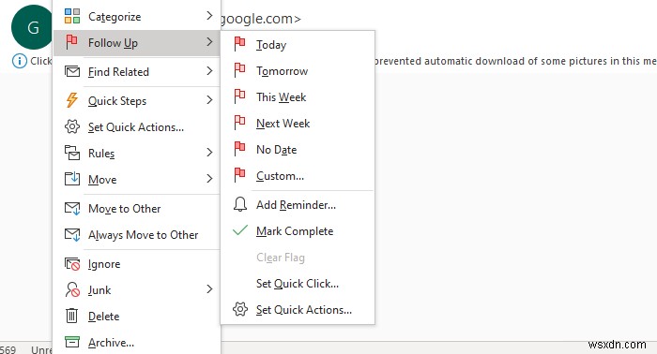This screenshot has width=657, height=354.
Task: Click the Move folder icon
Action: (72, 179)
